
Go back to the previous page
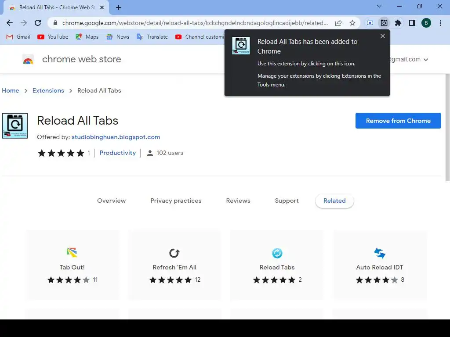coord(10,23)
